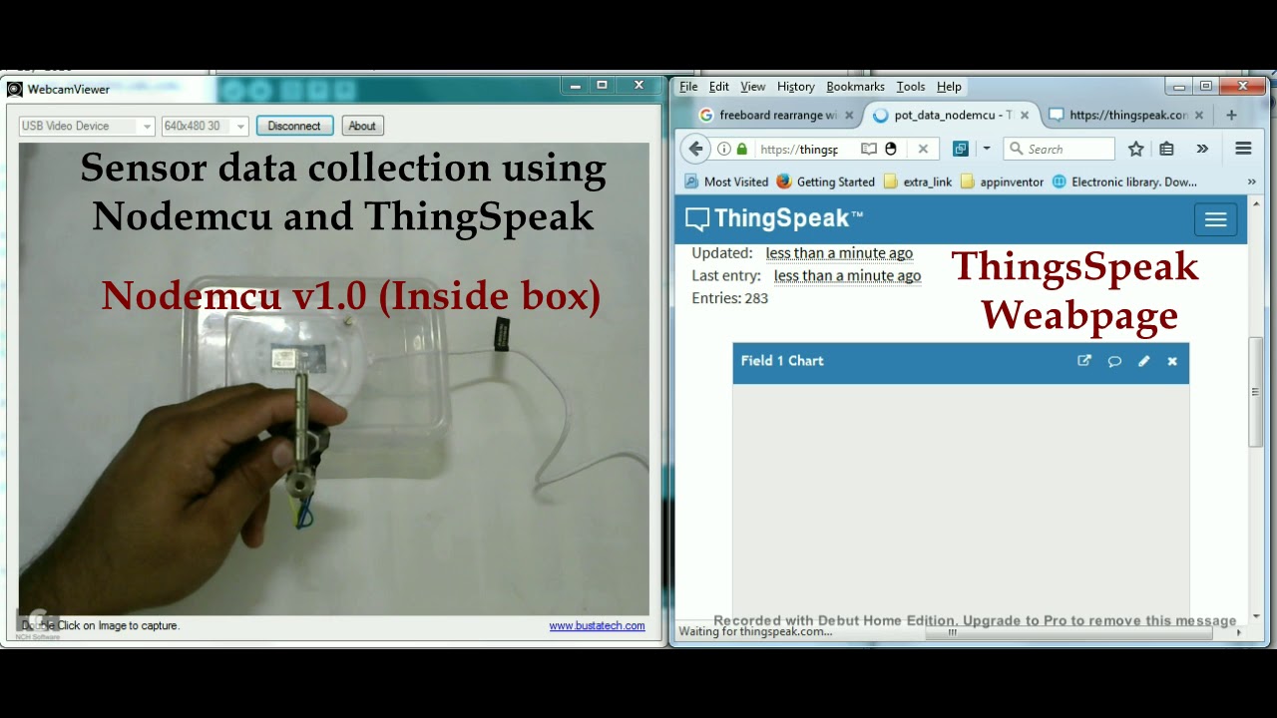Open reader view book icon
The height and width of the screenshot is (718, 1277).
869,149
